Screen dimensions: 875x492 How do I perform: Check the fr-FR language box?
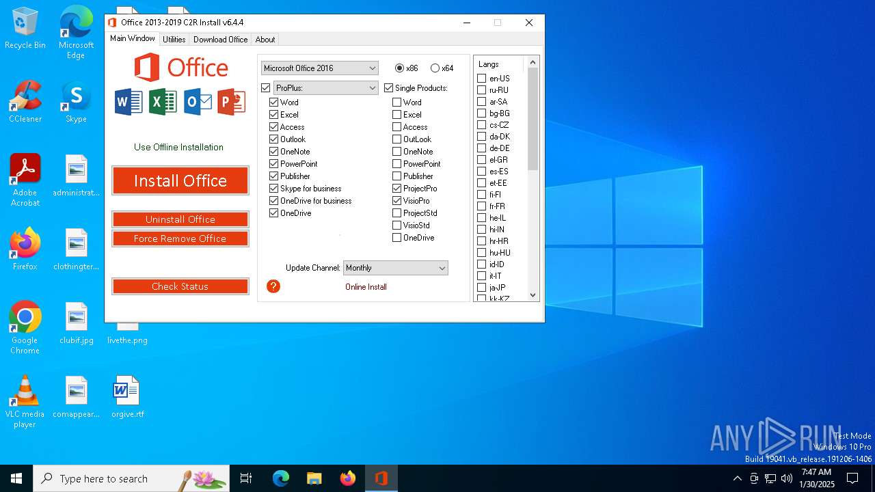pos(481,206)
